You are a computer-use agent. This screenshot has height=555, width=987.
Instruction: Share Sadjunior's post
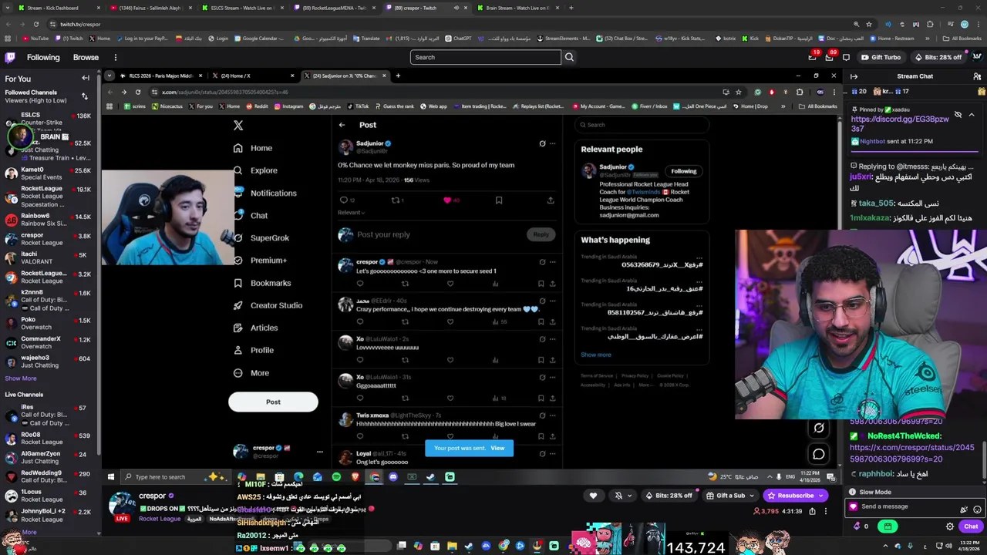[x=551, y=200]
